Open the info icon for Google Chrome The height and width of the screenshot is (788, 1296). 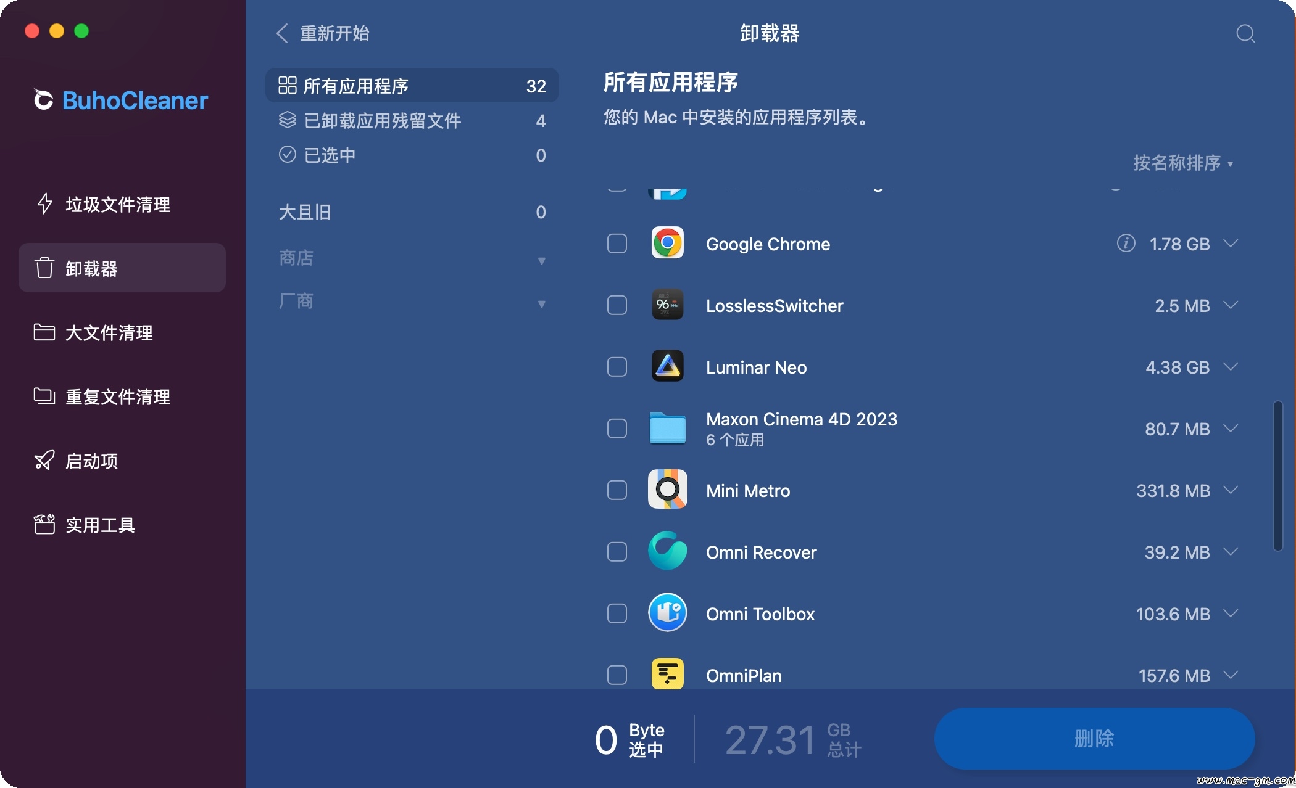[1126, 244]
